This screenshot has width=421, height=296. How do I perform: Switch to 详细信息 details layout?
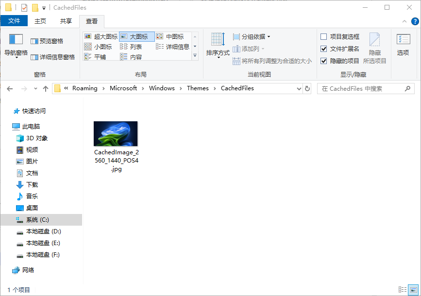point(173,47)
